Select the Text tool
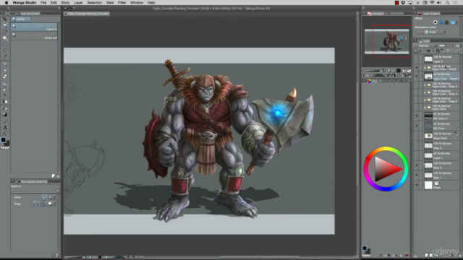463x260 pixels. coord(5,127)
